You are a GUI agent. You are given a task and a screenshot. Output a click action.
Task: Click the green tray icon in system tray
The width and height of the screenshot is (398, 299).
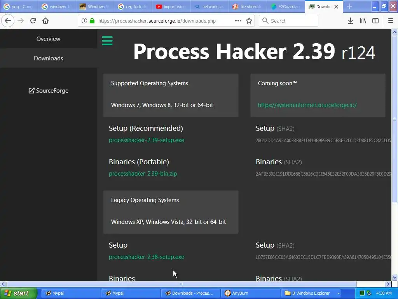pyautogui.click(x=362, y=293)
